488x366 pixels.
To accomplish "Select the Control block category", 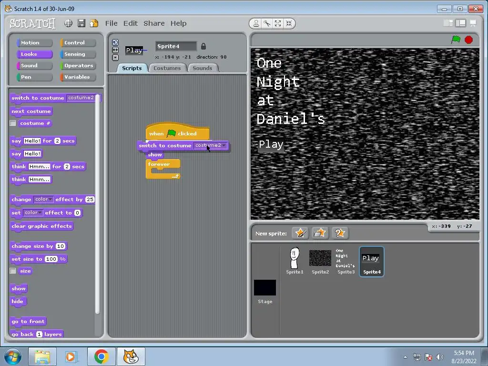I will tap(78, 42).
